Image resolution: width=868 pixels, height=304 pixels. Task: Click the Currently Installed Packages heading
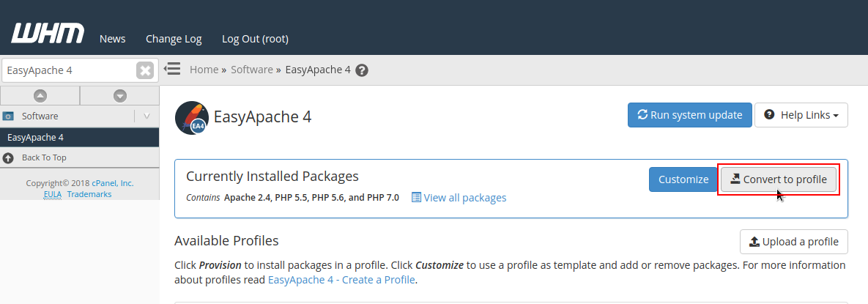[272, 176]
